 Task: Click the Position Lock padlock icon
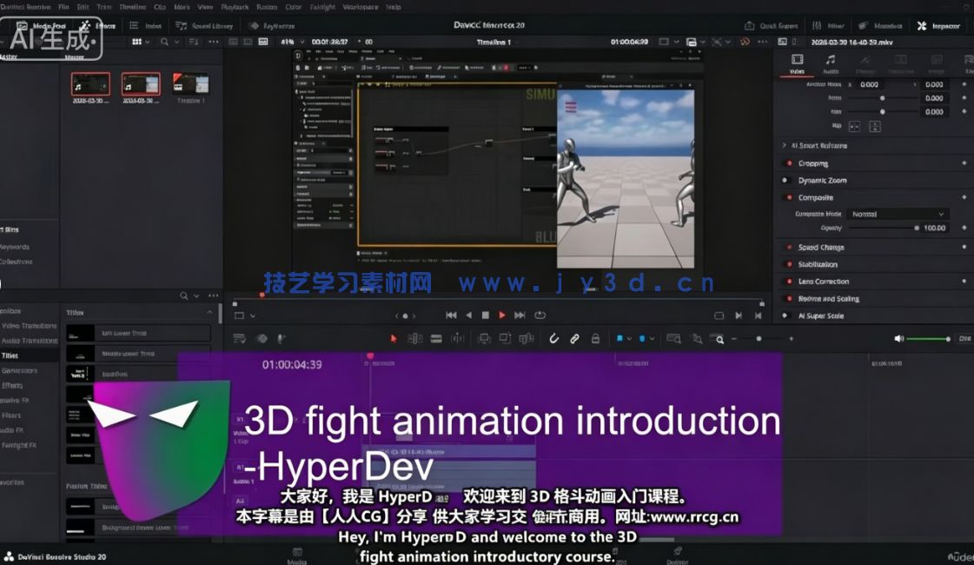595,338
